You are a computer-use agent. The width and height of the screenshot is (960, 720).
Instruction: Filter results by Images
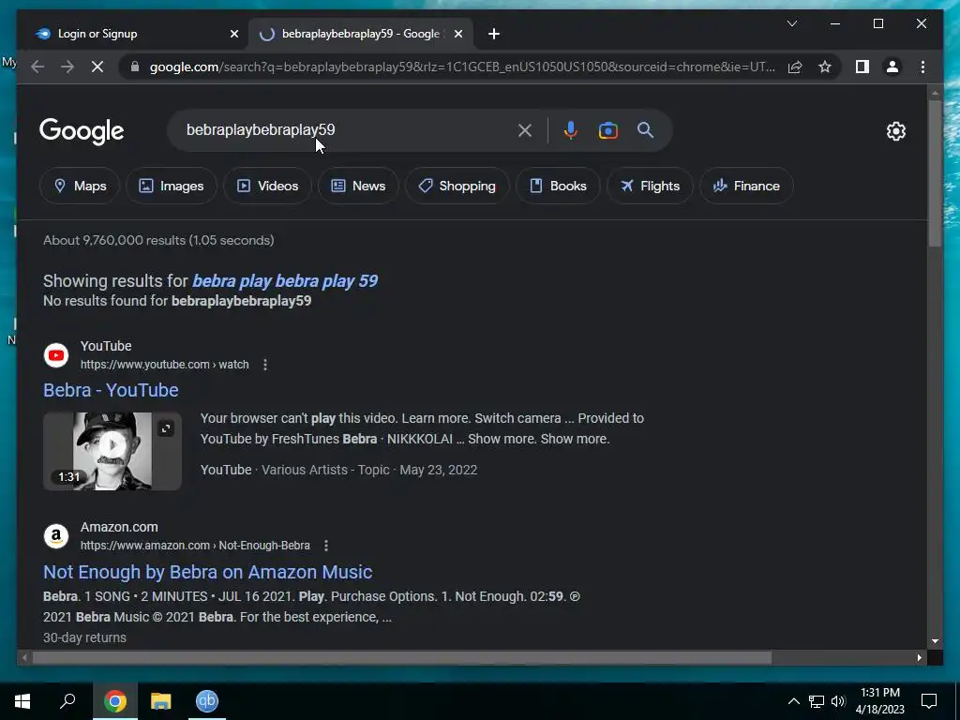click(172, 186)
